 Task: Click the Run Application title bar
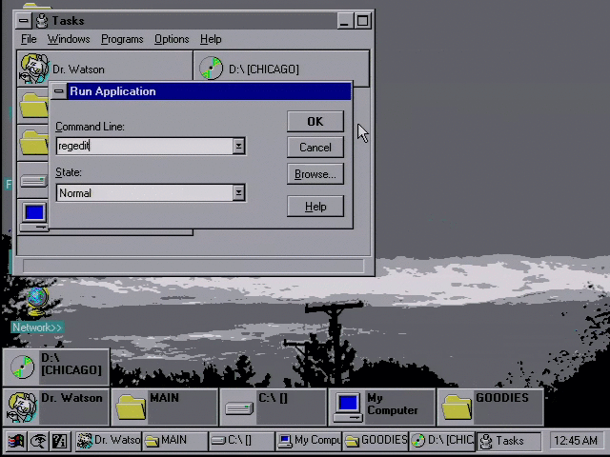pos(210,91)
